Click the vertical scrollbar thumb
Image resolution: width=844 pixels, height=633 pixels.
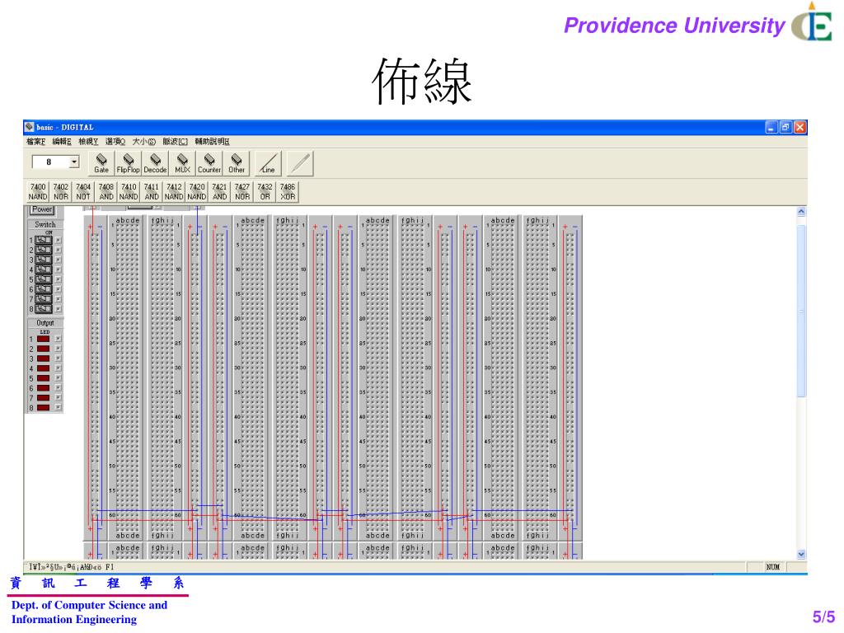[x=801, y=311]
